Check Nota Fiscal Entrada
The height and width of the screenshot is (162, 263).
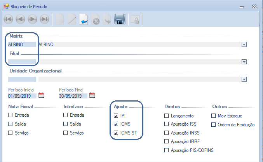click(10, 115)
